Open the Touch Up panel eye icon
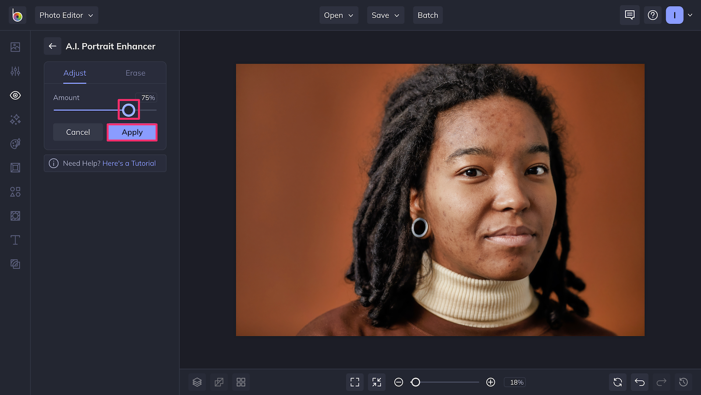The height and width of the screenshot is (395, 701). click(x=15, y=95)
